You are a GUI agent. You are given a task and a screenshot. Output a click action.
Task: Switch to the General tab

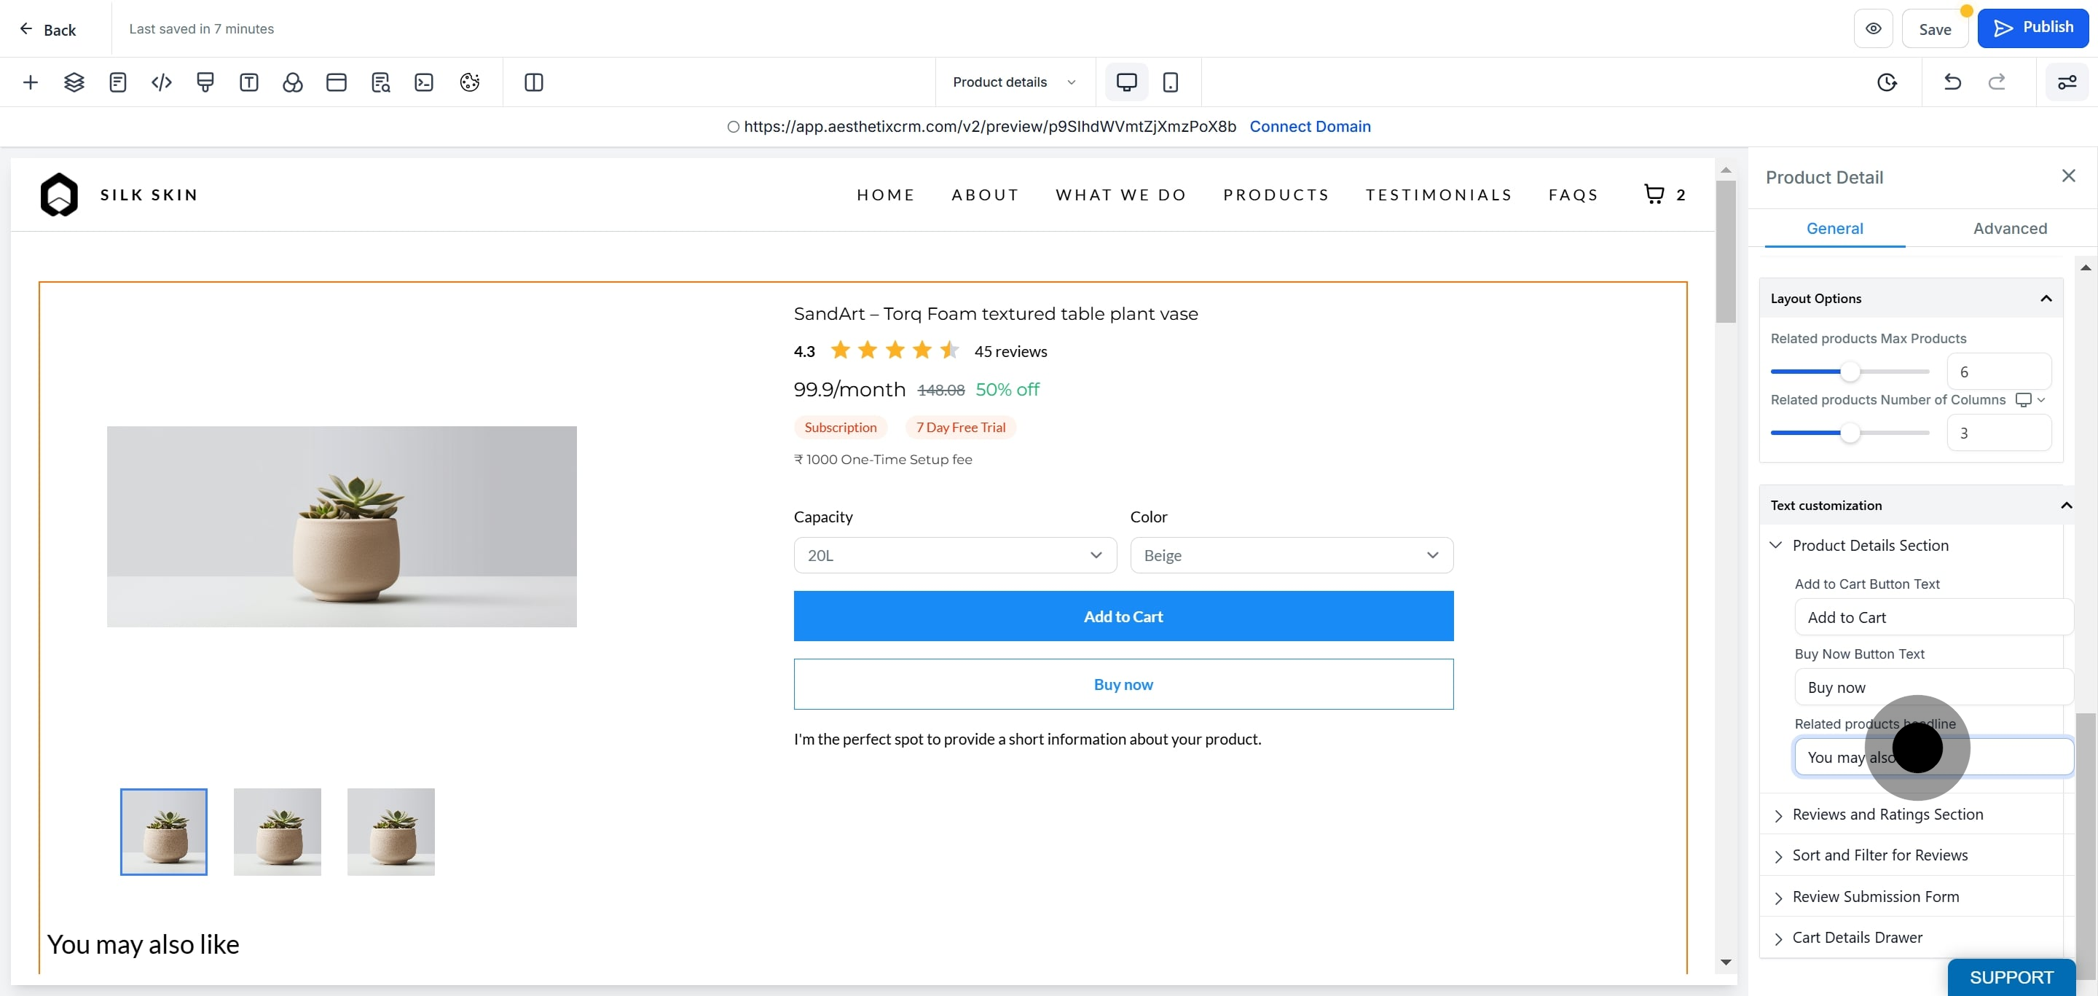click(1834, 229)
